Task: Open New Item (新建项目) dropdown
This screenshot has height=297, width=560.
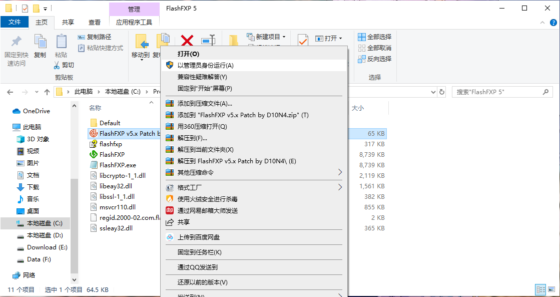Action: pos(266,37)
